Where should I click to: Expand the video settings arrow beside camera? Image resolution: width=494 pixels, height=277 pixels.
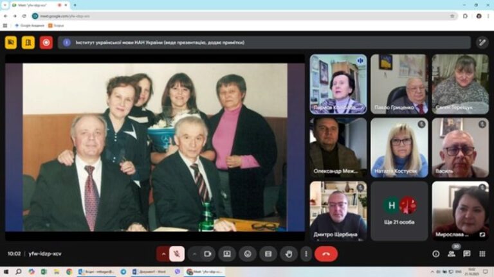(194, 254)
